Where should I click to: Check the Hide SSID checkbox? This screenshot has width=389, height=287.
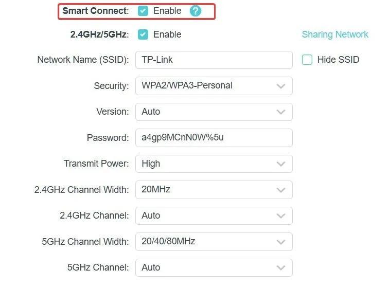coord(307,60)
